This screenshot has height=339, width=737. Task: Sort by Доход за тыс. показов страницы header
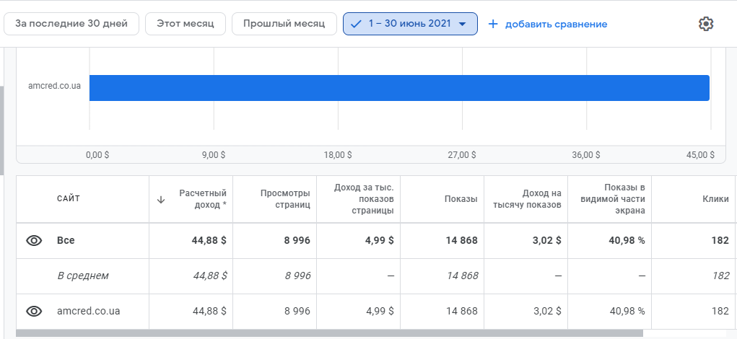[364, 199]
